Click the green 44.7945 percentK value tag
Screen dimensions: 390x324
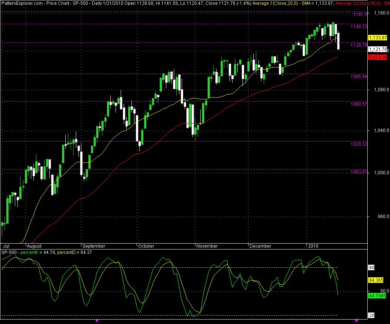coord(377,296)
